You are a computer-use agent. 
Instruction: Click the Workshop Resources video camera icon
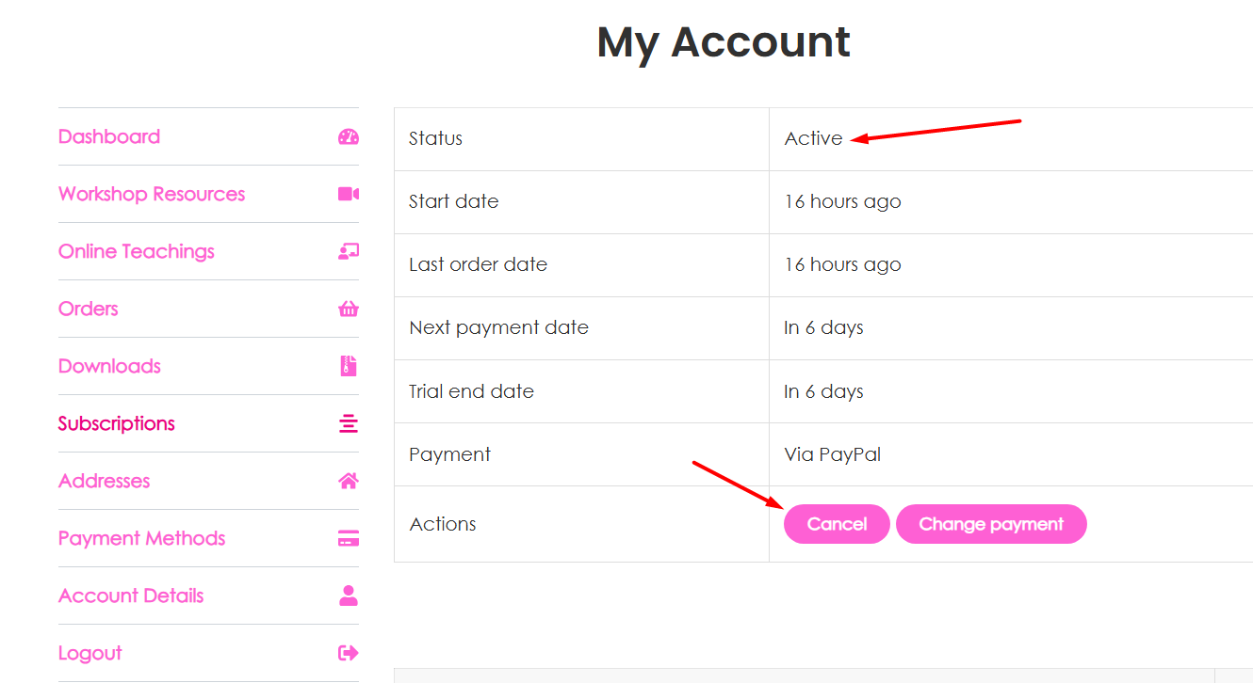coord(348,194)
